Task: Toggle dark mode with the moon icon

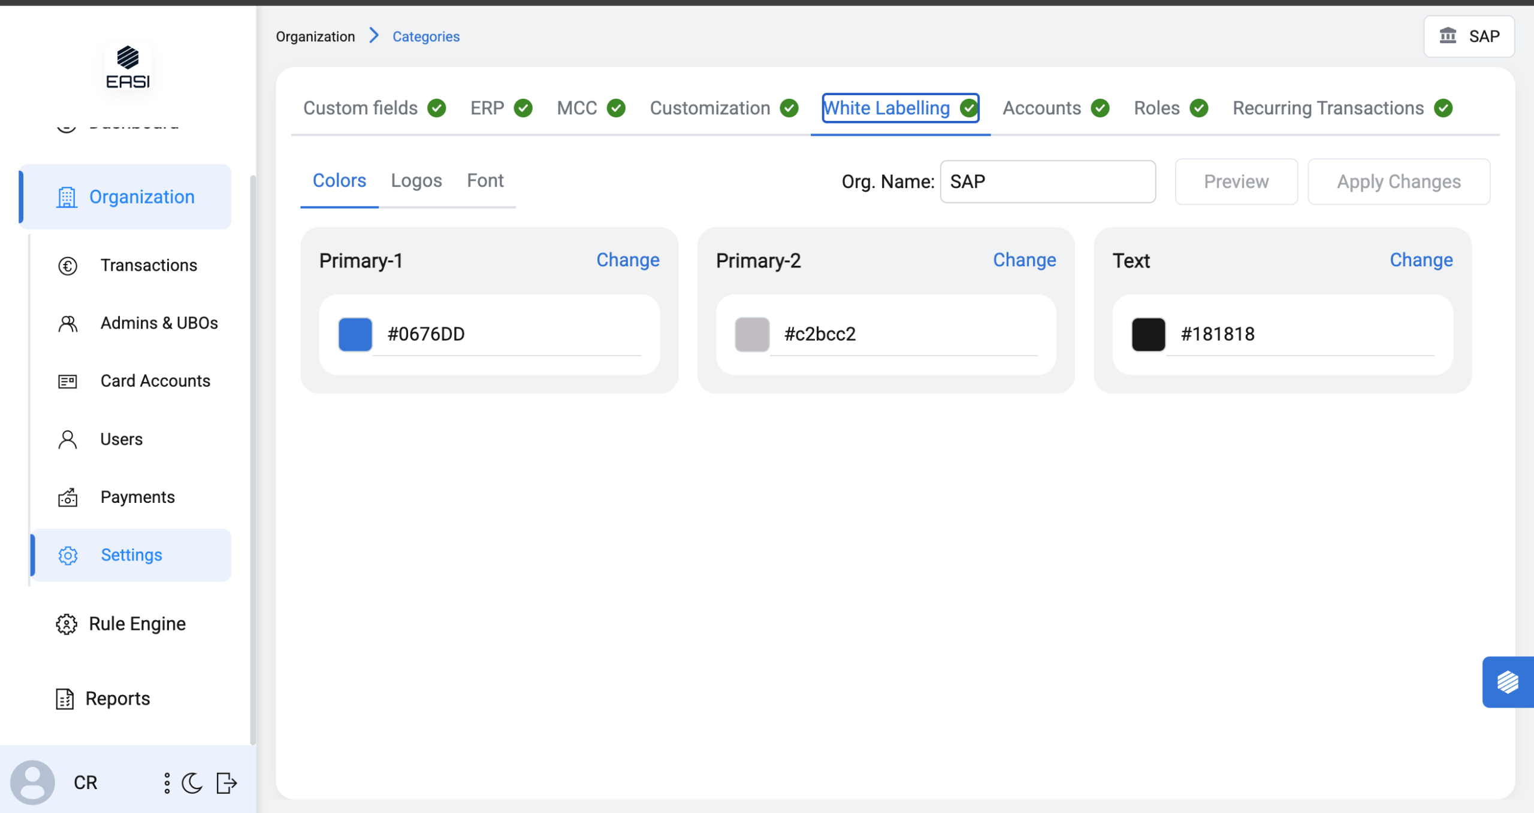Action: point(192,782)
